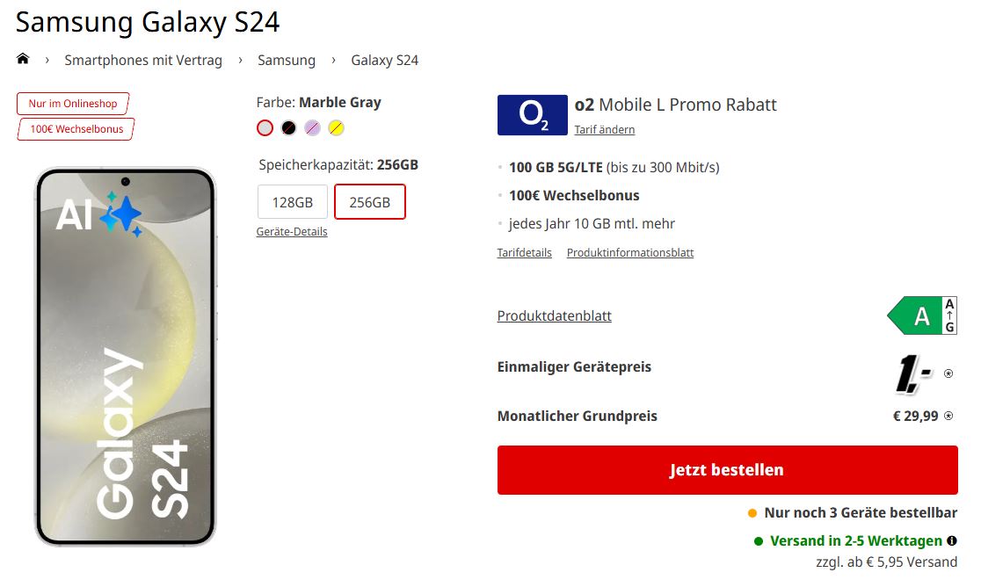Choose the black color swatch
This screenshot has width=981, height=587.
pos(288,128)
